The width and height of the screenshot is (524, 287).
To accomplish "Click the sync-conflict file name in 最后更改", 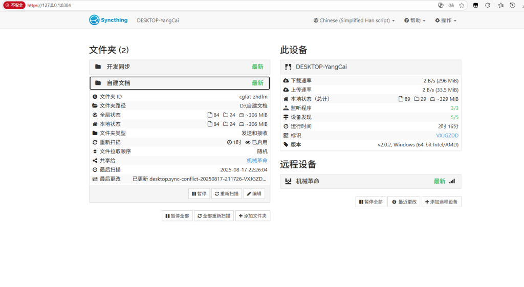I will [x=208, y=179].
